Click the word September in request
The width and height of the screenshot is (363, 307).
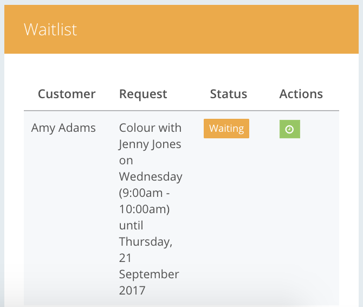click(x=149, y=274)
